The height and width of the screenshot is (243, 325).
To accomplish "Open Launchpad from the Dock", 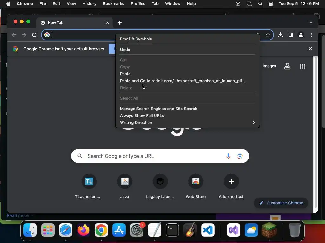I will click(48, 230).
